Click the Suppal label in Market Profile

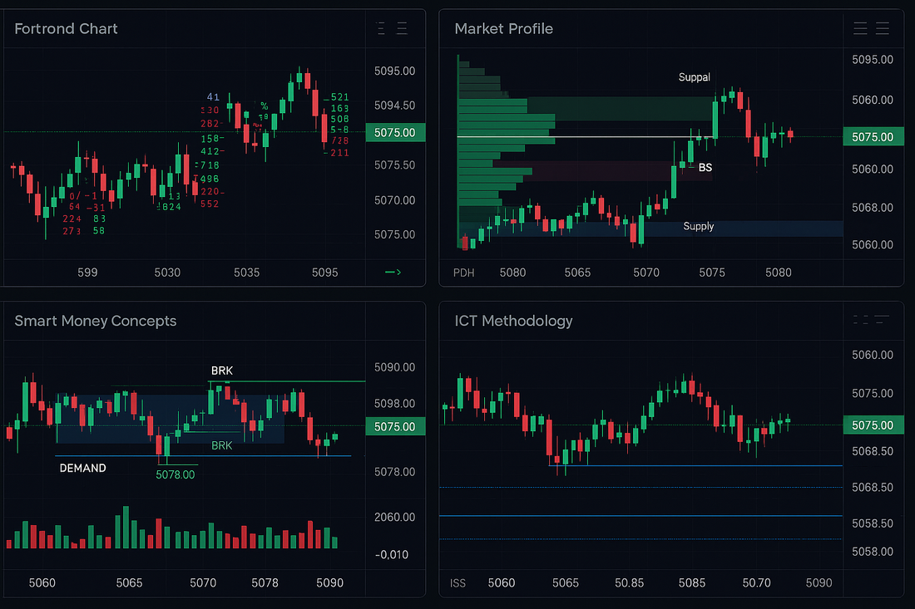pyautogui.click(x=695, y=77)
